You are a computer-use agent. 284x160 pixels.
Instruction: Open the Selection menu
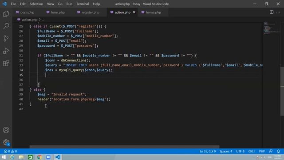click(36, 4)
